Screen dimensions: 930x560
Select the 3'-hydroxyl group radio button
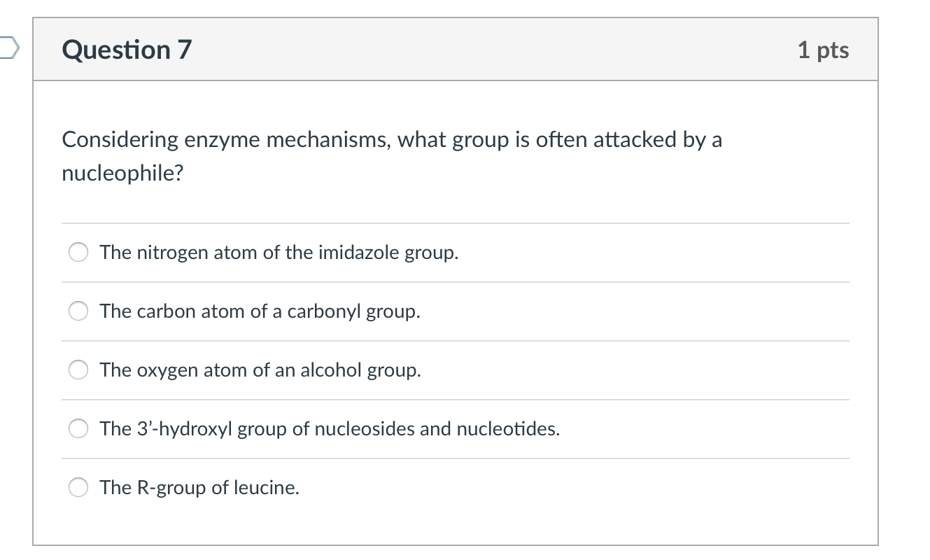pyautogui.click(x=78, y=429)
